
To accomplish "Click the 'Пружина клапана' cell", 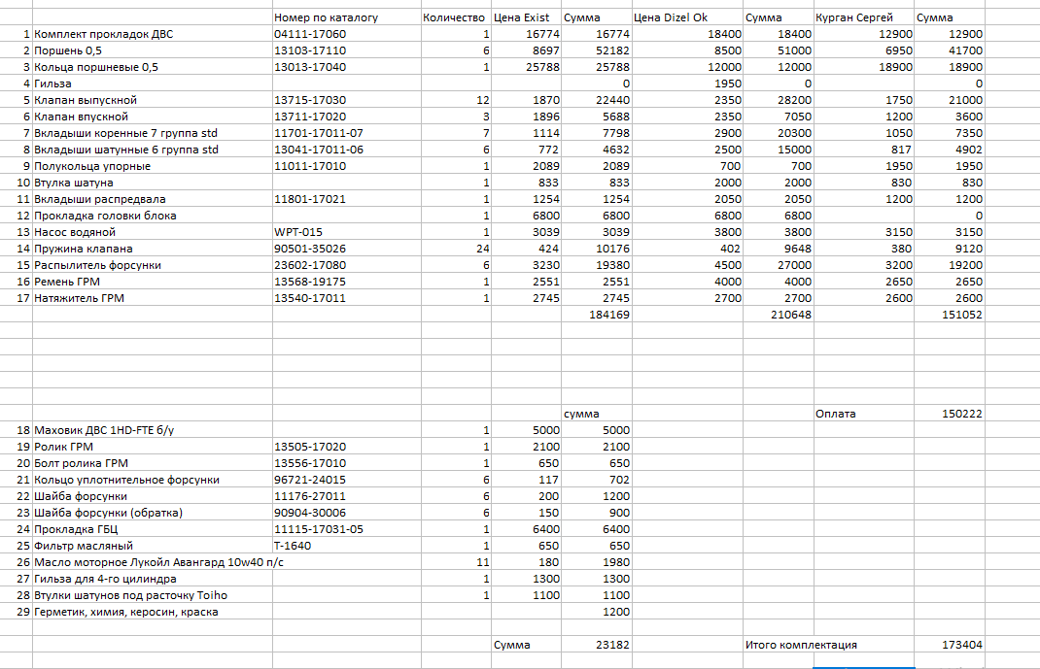I will (x=153, y=249).
